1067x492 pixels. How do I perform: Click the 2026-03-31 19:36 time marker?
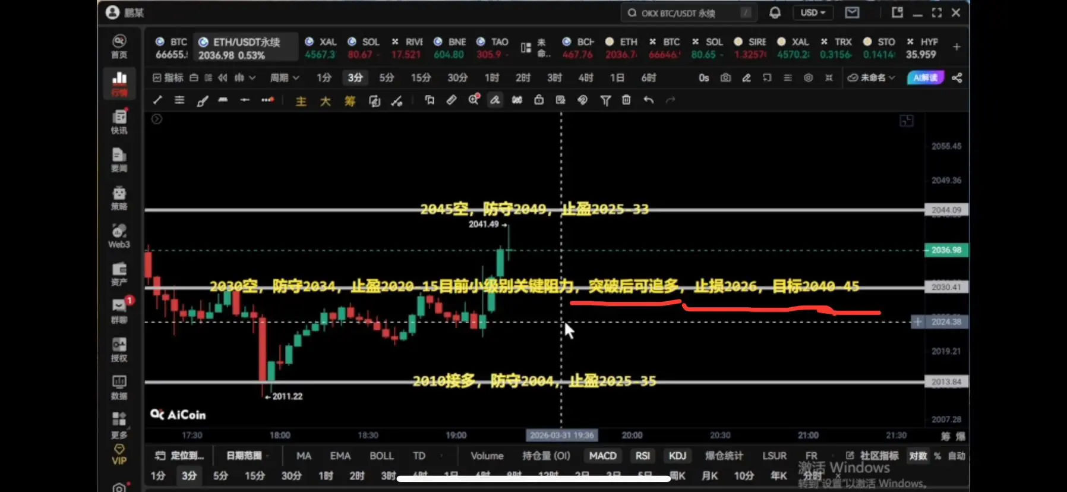pos(562,436)
